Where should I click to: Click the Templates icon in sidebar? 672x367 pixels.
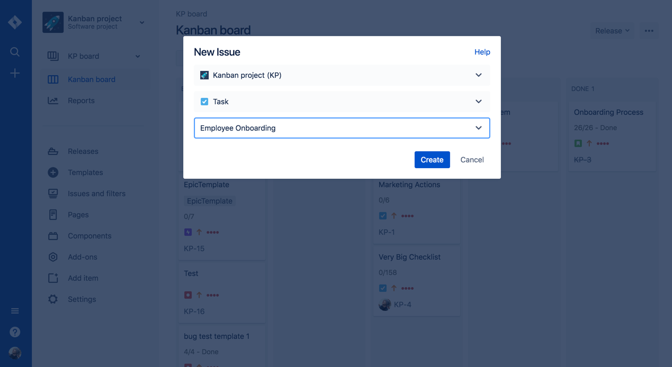pos(53,172)
